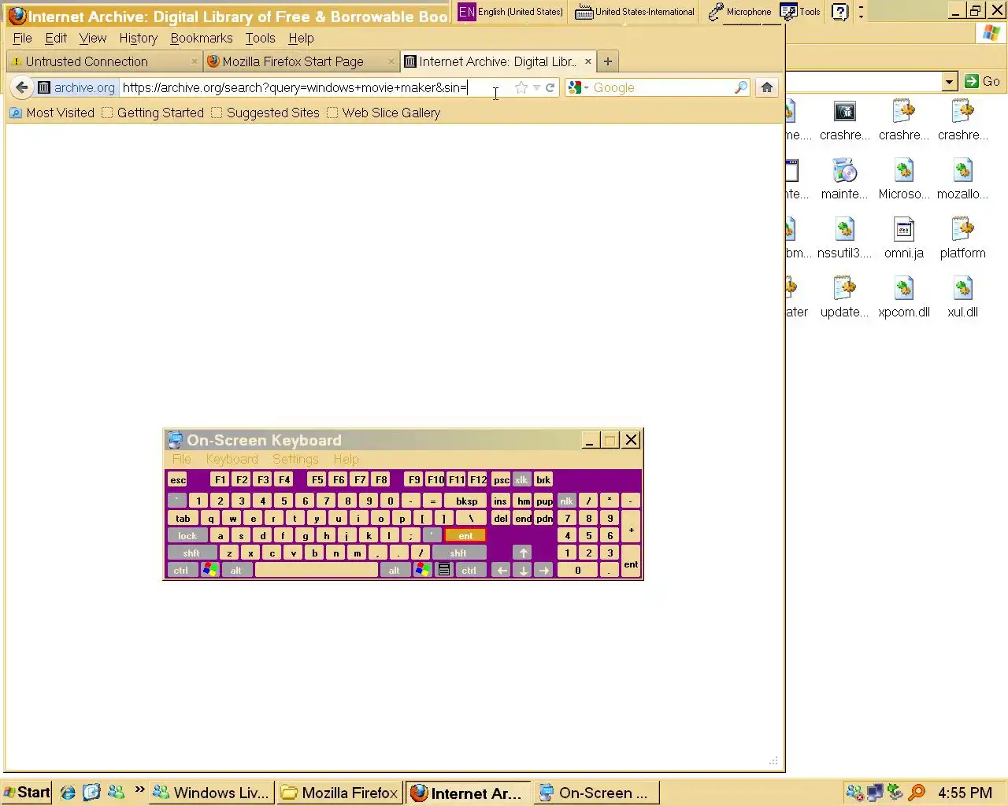
Task: Toggle right shft key on keyboard
Action: tap(458, 553)
